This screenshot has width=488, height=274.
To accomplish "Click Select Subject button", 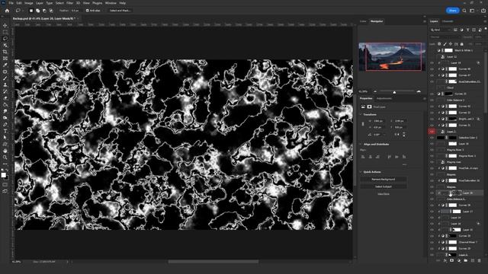I will coord(384,186).
